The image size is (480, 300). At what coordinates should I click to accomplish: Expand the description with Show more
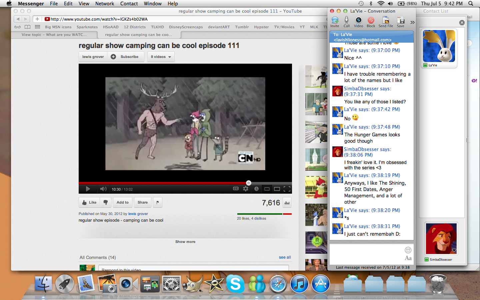click(x=185, y=242)
